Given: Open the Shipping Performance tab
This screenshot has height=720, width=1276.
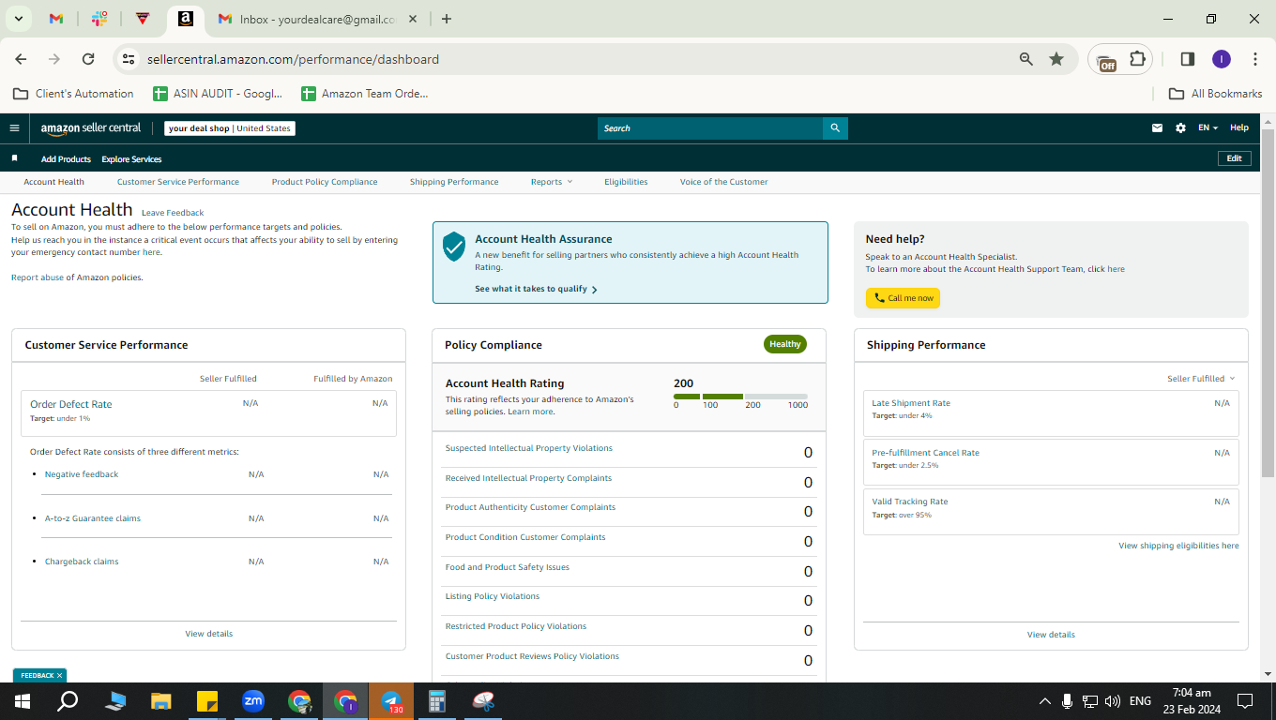Looking at the screenshot, I should (454, 182).
